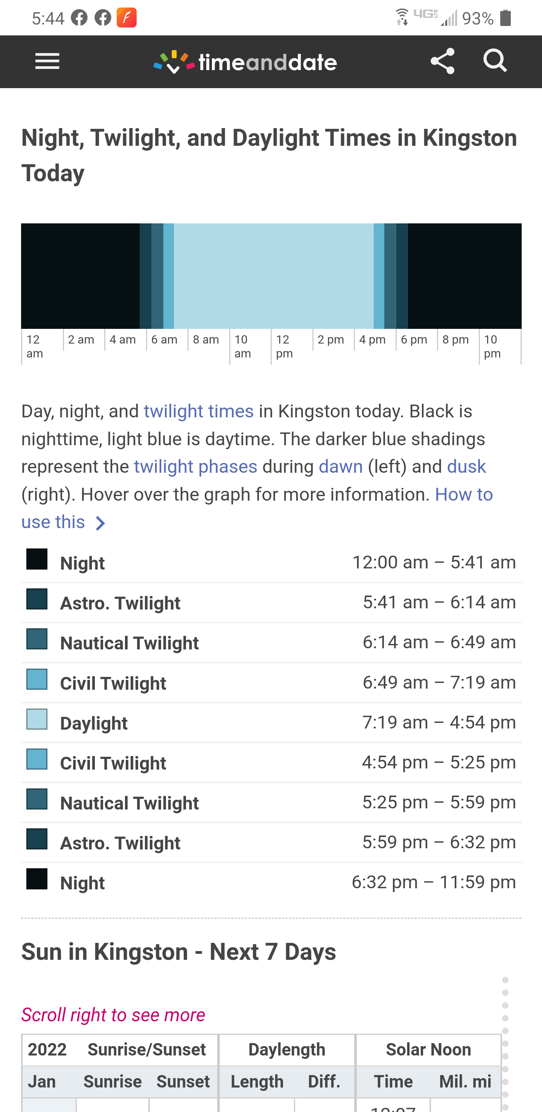The height and width of the screenshot is (1112, 542).
Task: Tap the Flipboard notification icon in status bar
Action: coord(126,18)
